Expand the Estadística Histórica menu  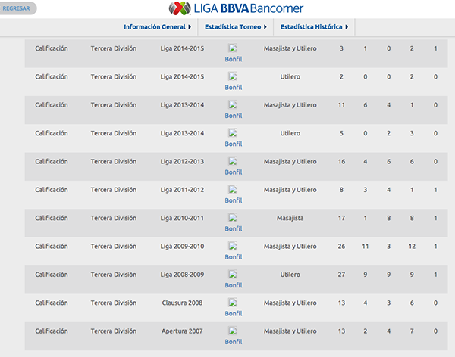pos(314,27)
